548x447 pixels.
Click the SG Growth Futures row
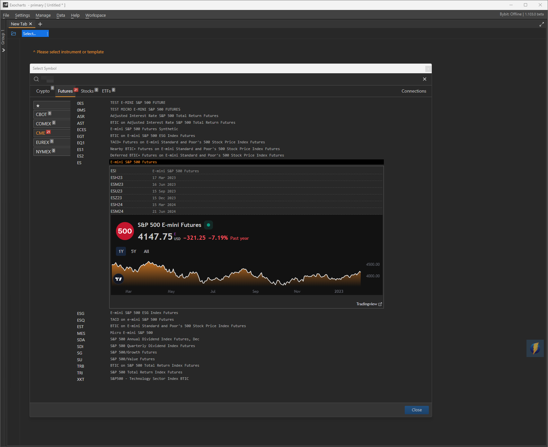[x=230, y=353]
